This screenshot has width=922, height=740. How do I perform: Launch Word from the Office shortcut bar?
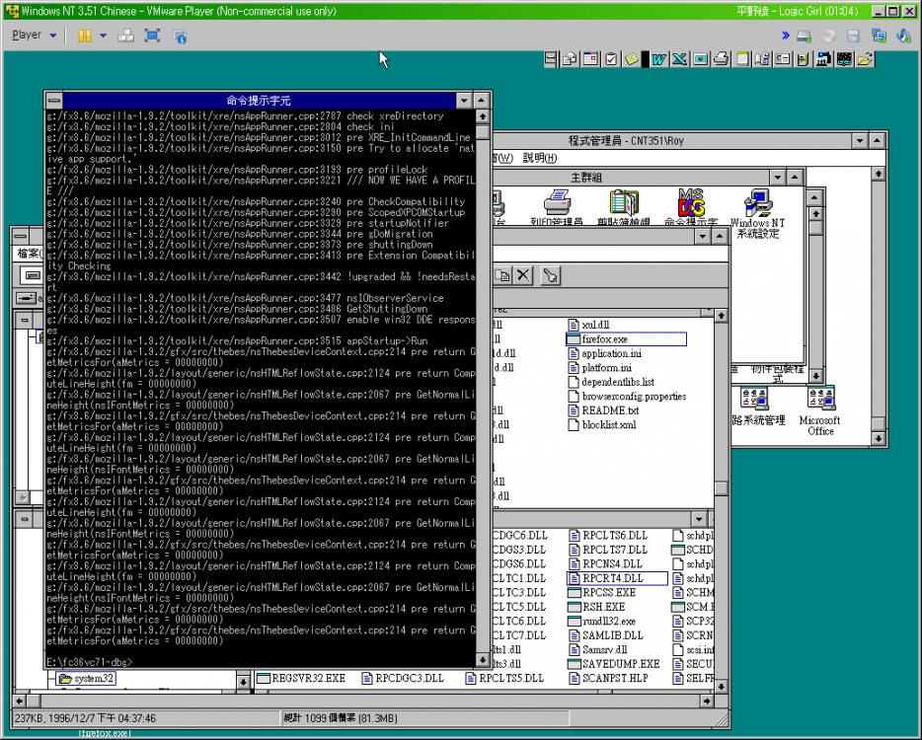tap(657, 59)
